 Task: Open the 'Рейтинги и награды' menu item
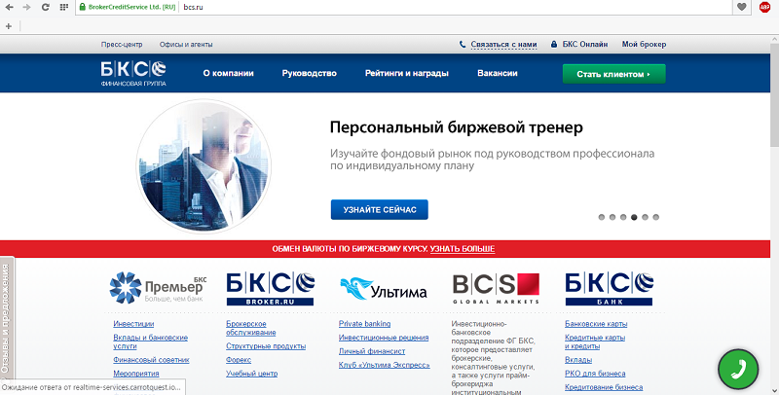pos(406,74)
